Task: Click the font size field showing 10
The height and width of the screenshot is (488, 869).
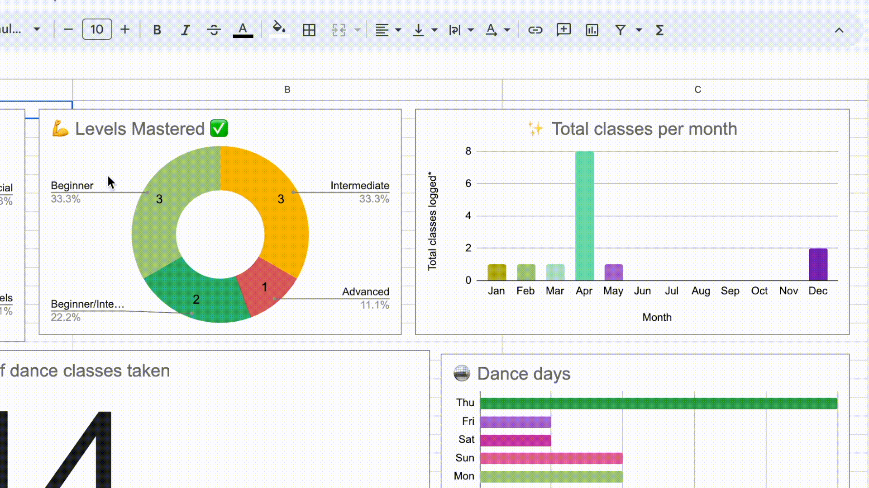Action: click(x=97, y=30)
